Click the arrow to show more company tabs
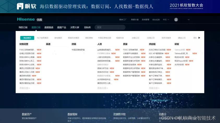The width and height of the screenshot is (220, 123). coord(199,38)
